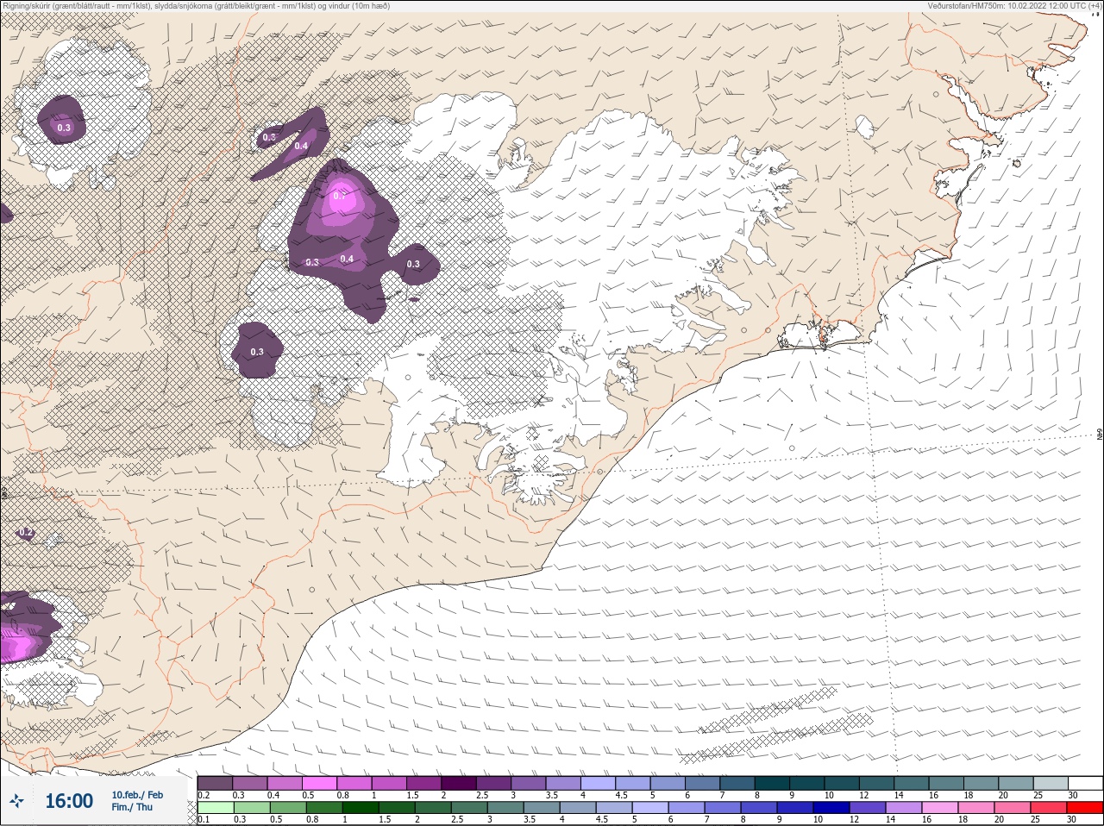The height and width of the screenshot is (826, 1104).
Task: Select the lower legend 3 grey-green swatch
Action: [x=505, y=808]
